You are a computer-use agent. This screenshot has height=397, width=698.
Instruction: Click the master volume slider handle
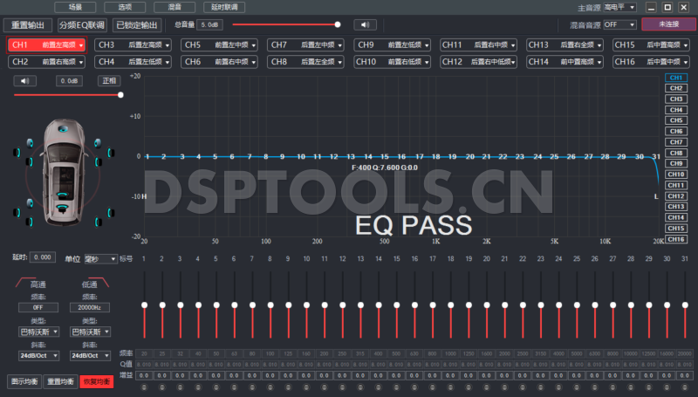coord(338,24)
